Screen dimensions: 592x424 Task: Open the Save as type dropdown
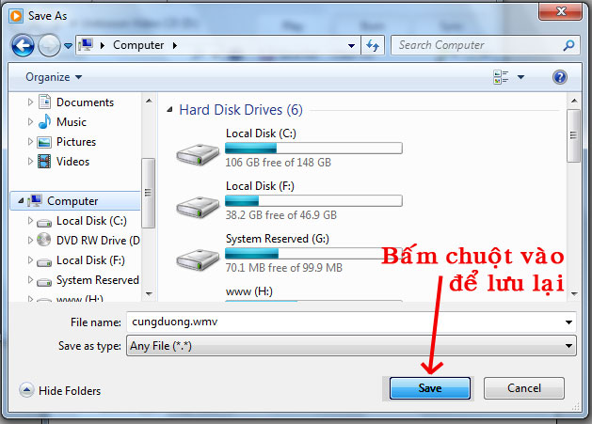352,346
